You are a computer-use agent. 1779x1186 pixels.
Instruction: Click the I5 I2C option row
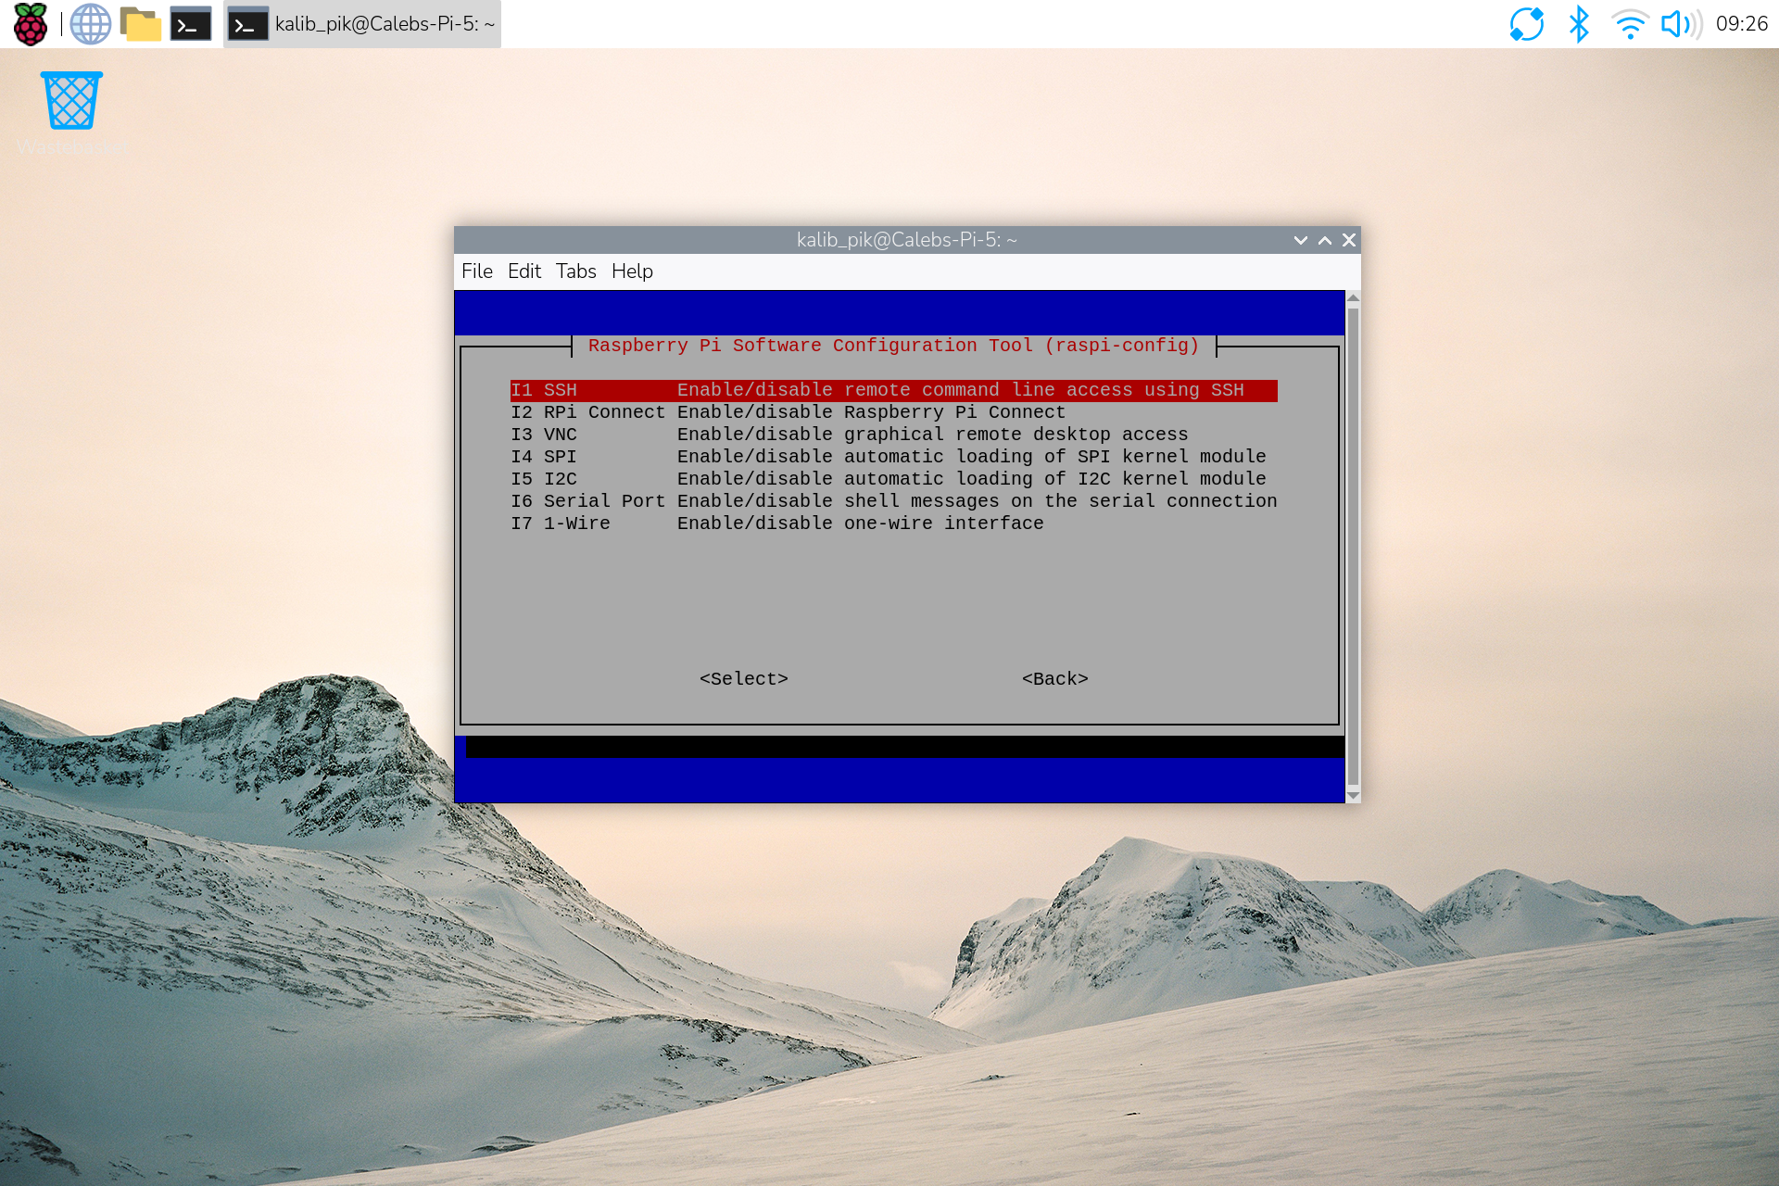pos(894,479)
